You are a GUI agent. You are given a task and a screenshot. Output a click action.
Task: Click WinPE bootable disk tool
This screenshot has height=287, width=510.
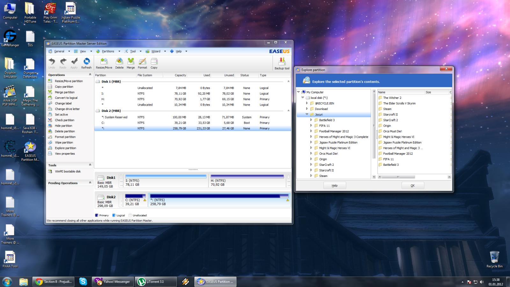tap(68, 171)
